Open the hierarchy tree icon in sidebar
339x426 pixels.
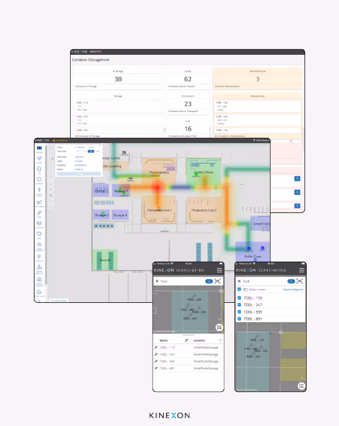[x=40, y=267]
